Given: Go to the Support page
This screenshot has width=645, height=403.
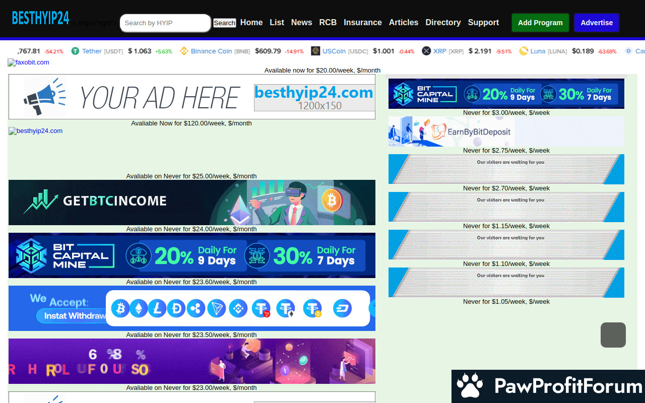Looking at the screenshot, I should 483,22.
